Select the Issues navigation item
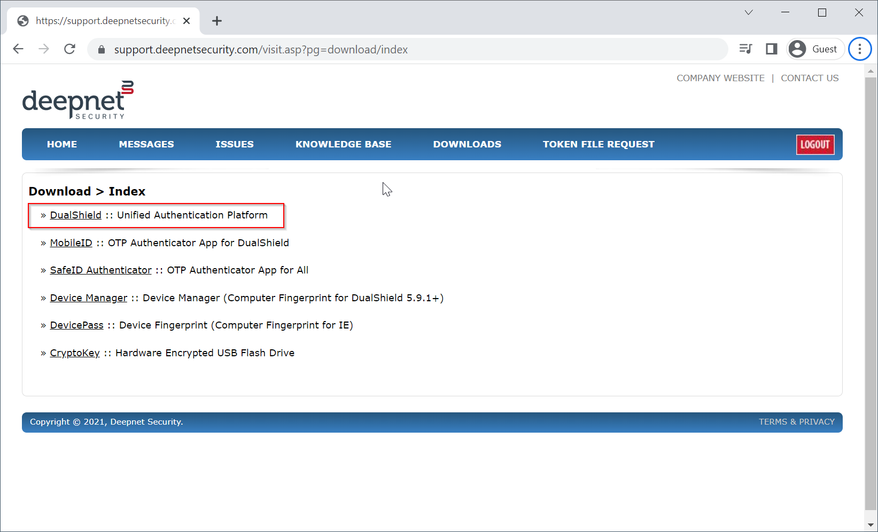Screen dimensions: 878x532 234,144
